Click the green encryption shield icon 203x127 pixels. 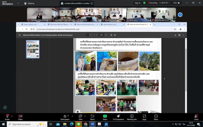[x=144, y=3]
